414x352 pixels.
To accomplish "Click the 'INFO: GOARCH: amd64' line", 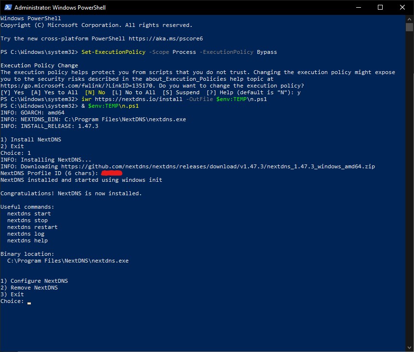I will 32,113.
